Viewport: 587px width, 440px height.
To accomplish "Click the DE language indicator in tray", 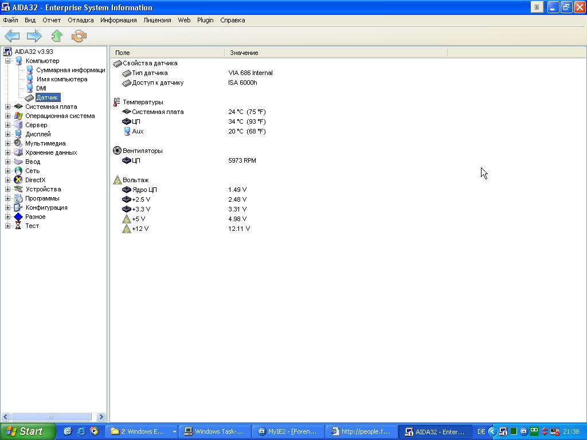I will pyautogui.click(x=482, y=432).
